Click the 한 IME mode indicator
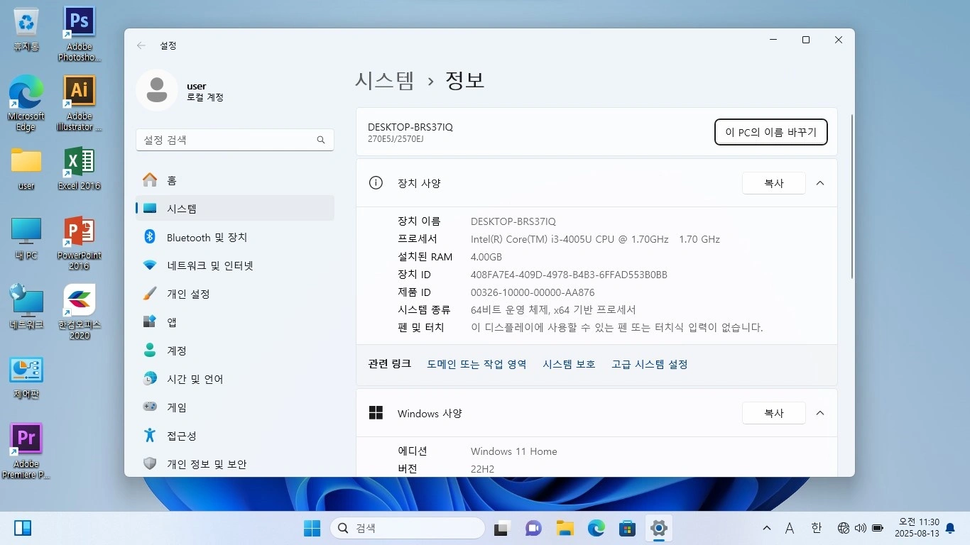 coord(816,528)
